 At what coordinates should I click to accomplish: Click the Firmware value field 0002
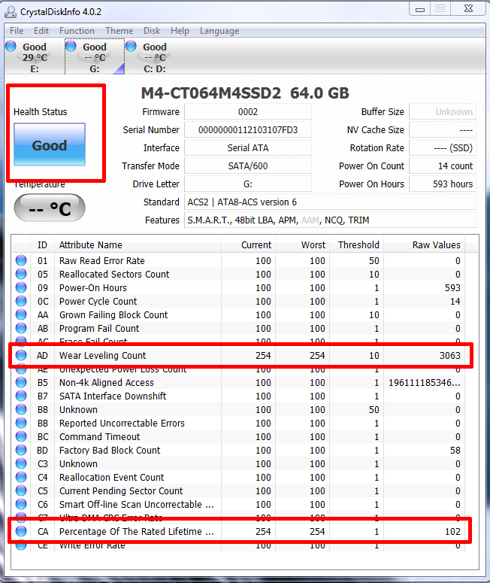(x=248, y=112)
